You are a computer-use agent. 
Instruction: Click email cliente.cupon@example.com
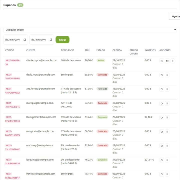[x=42, y=60]
